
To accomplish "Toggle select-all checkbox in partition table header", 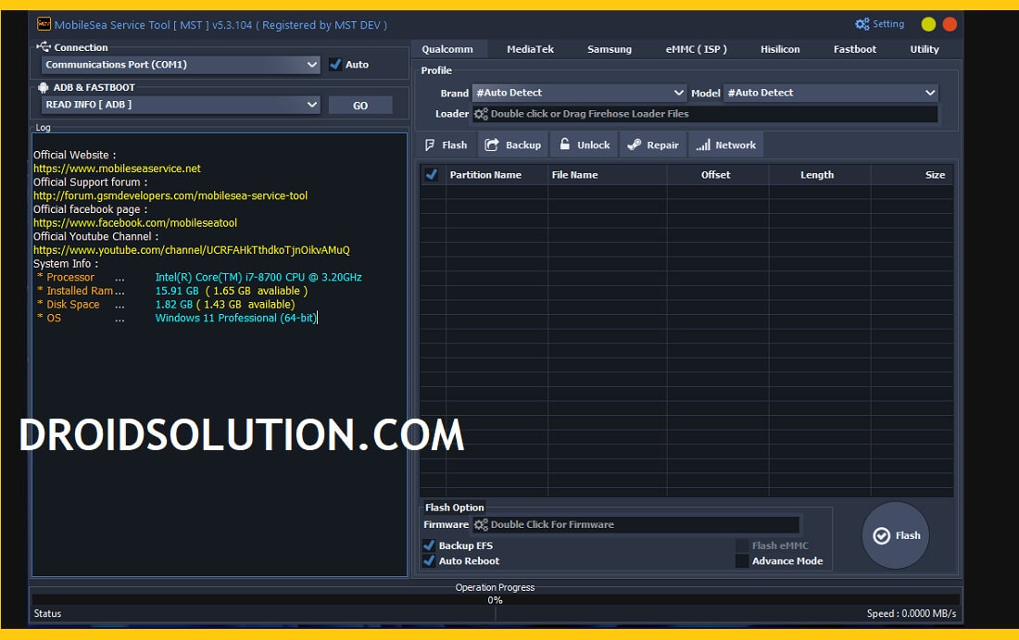I will click(431, 174).
